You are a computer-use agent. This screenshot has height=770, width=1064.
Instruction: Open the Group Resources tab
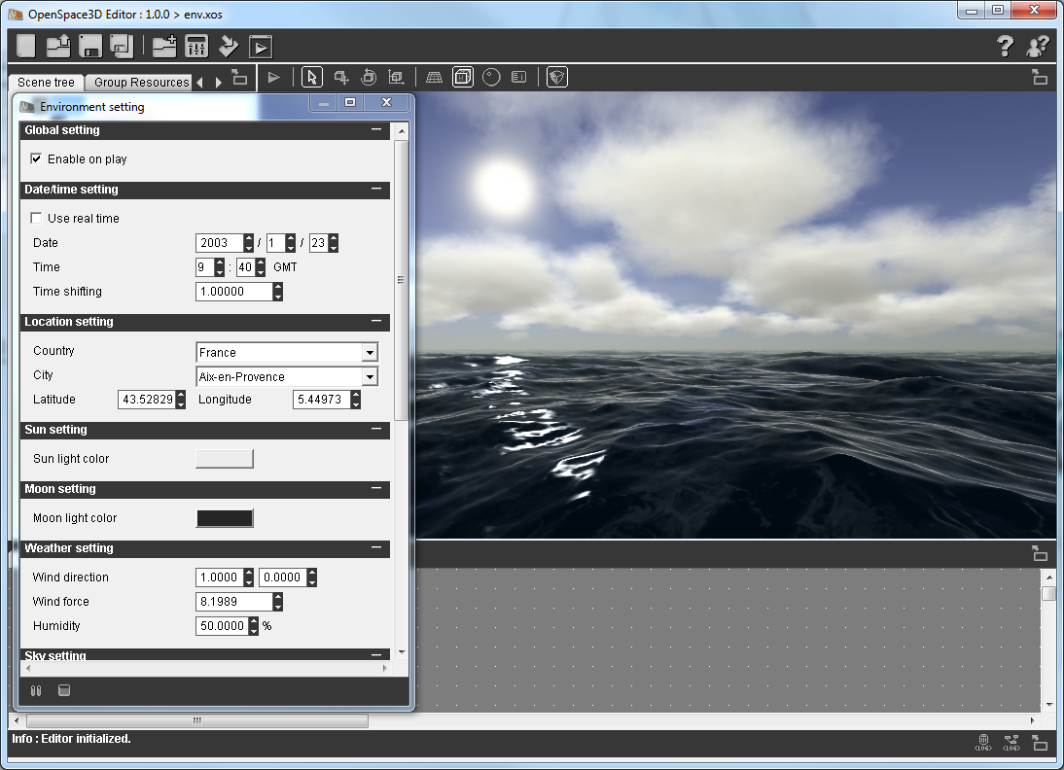141,83
